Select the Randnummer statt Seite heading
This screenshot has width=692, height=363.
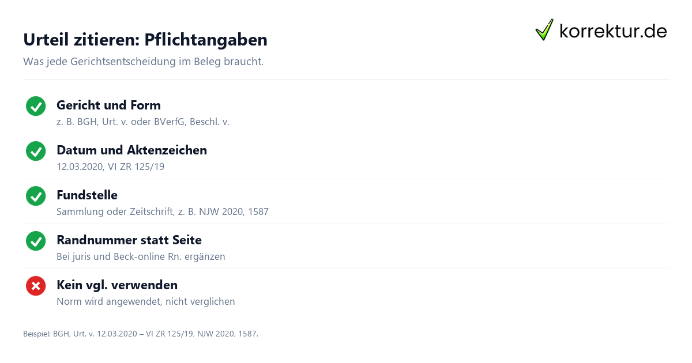coord(129,240)
